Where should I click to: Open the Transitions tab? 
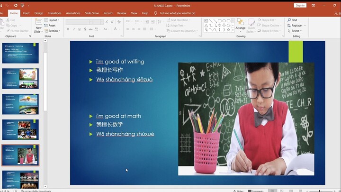(54, 13)
